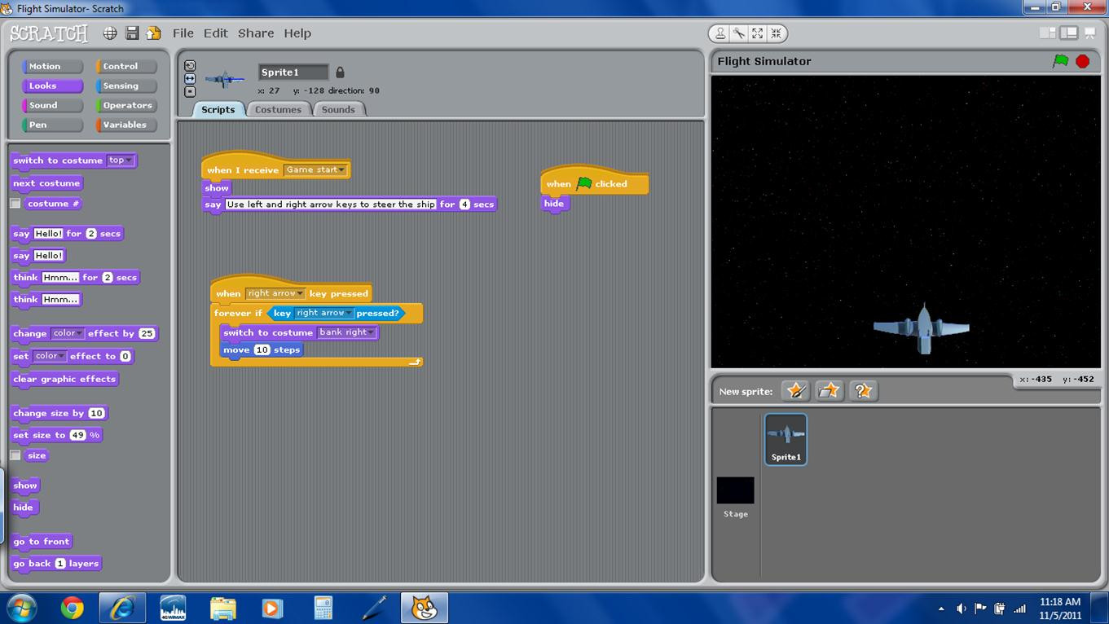Get a surprise sprite

863,391
